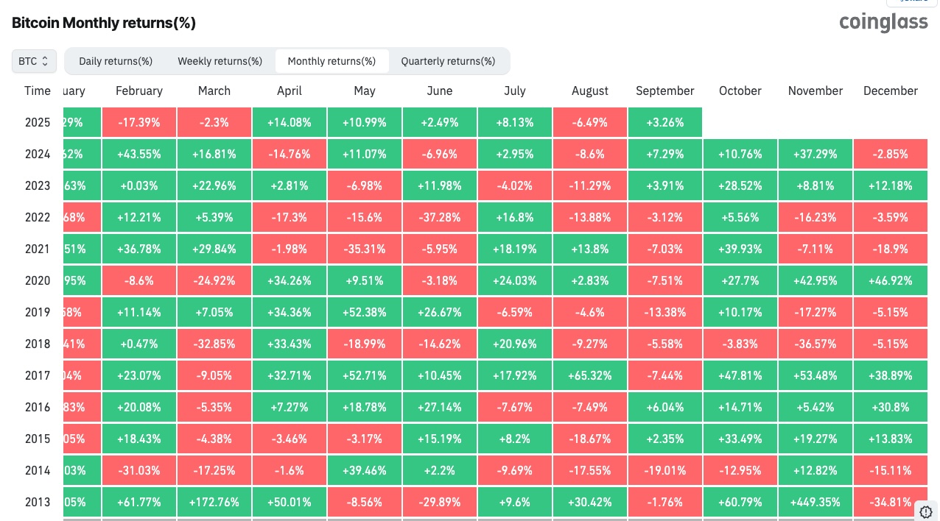Select the Monthly returns(%) tab

pos(332,61)
